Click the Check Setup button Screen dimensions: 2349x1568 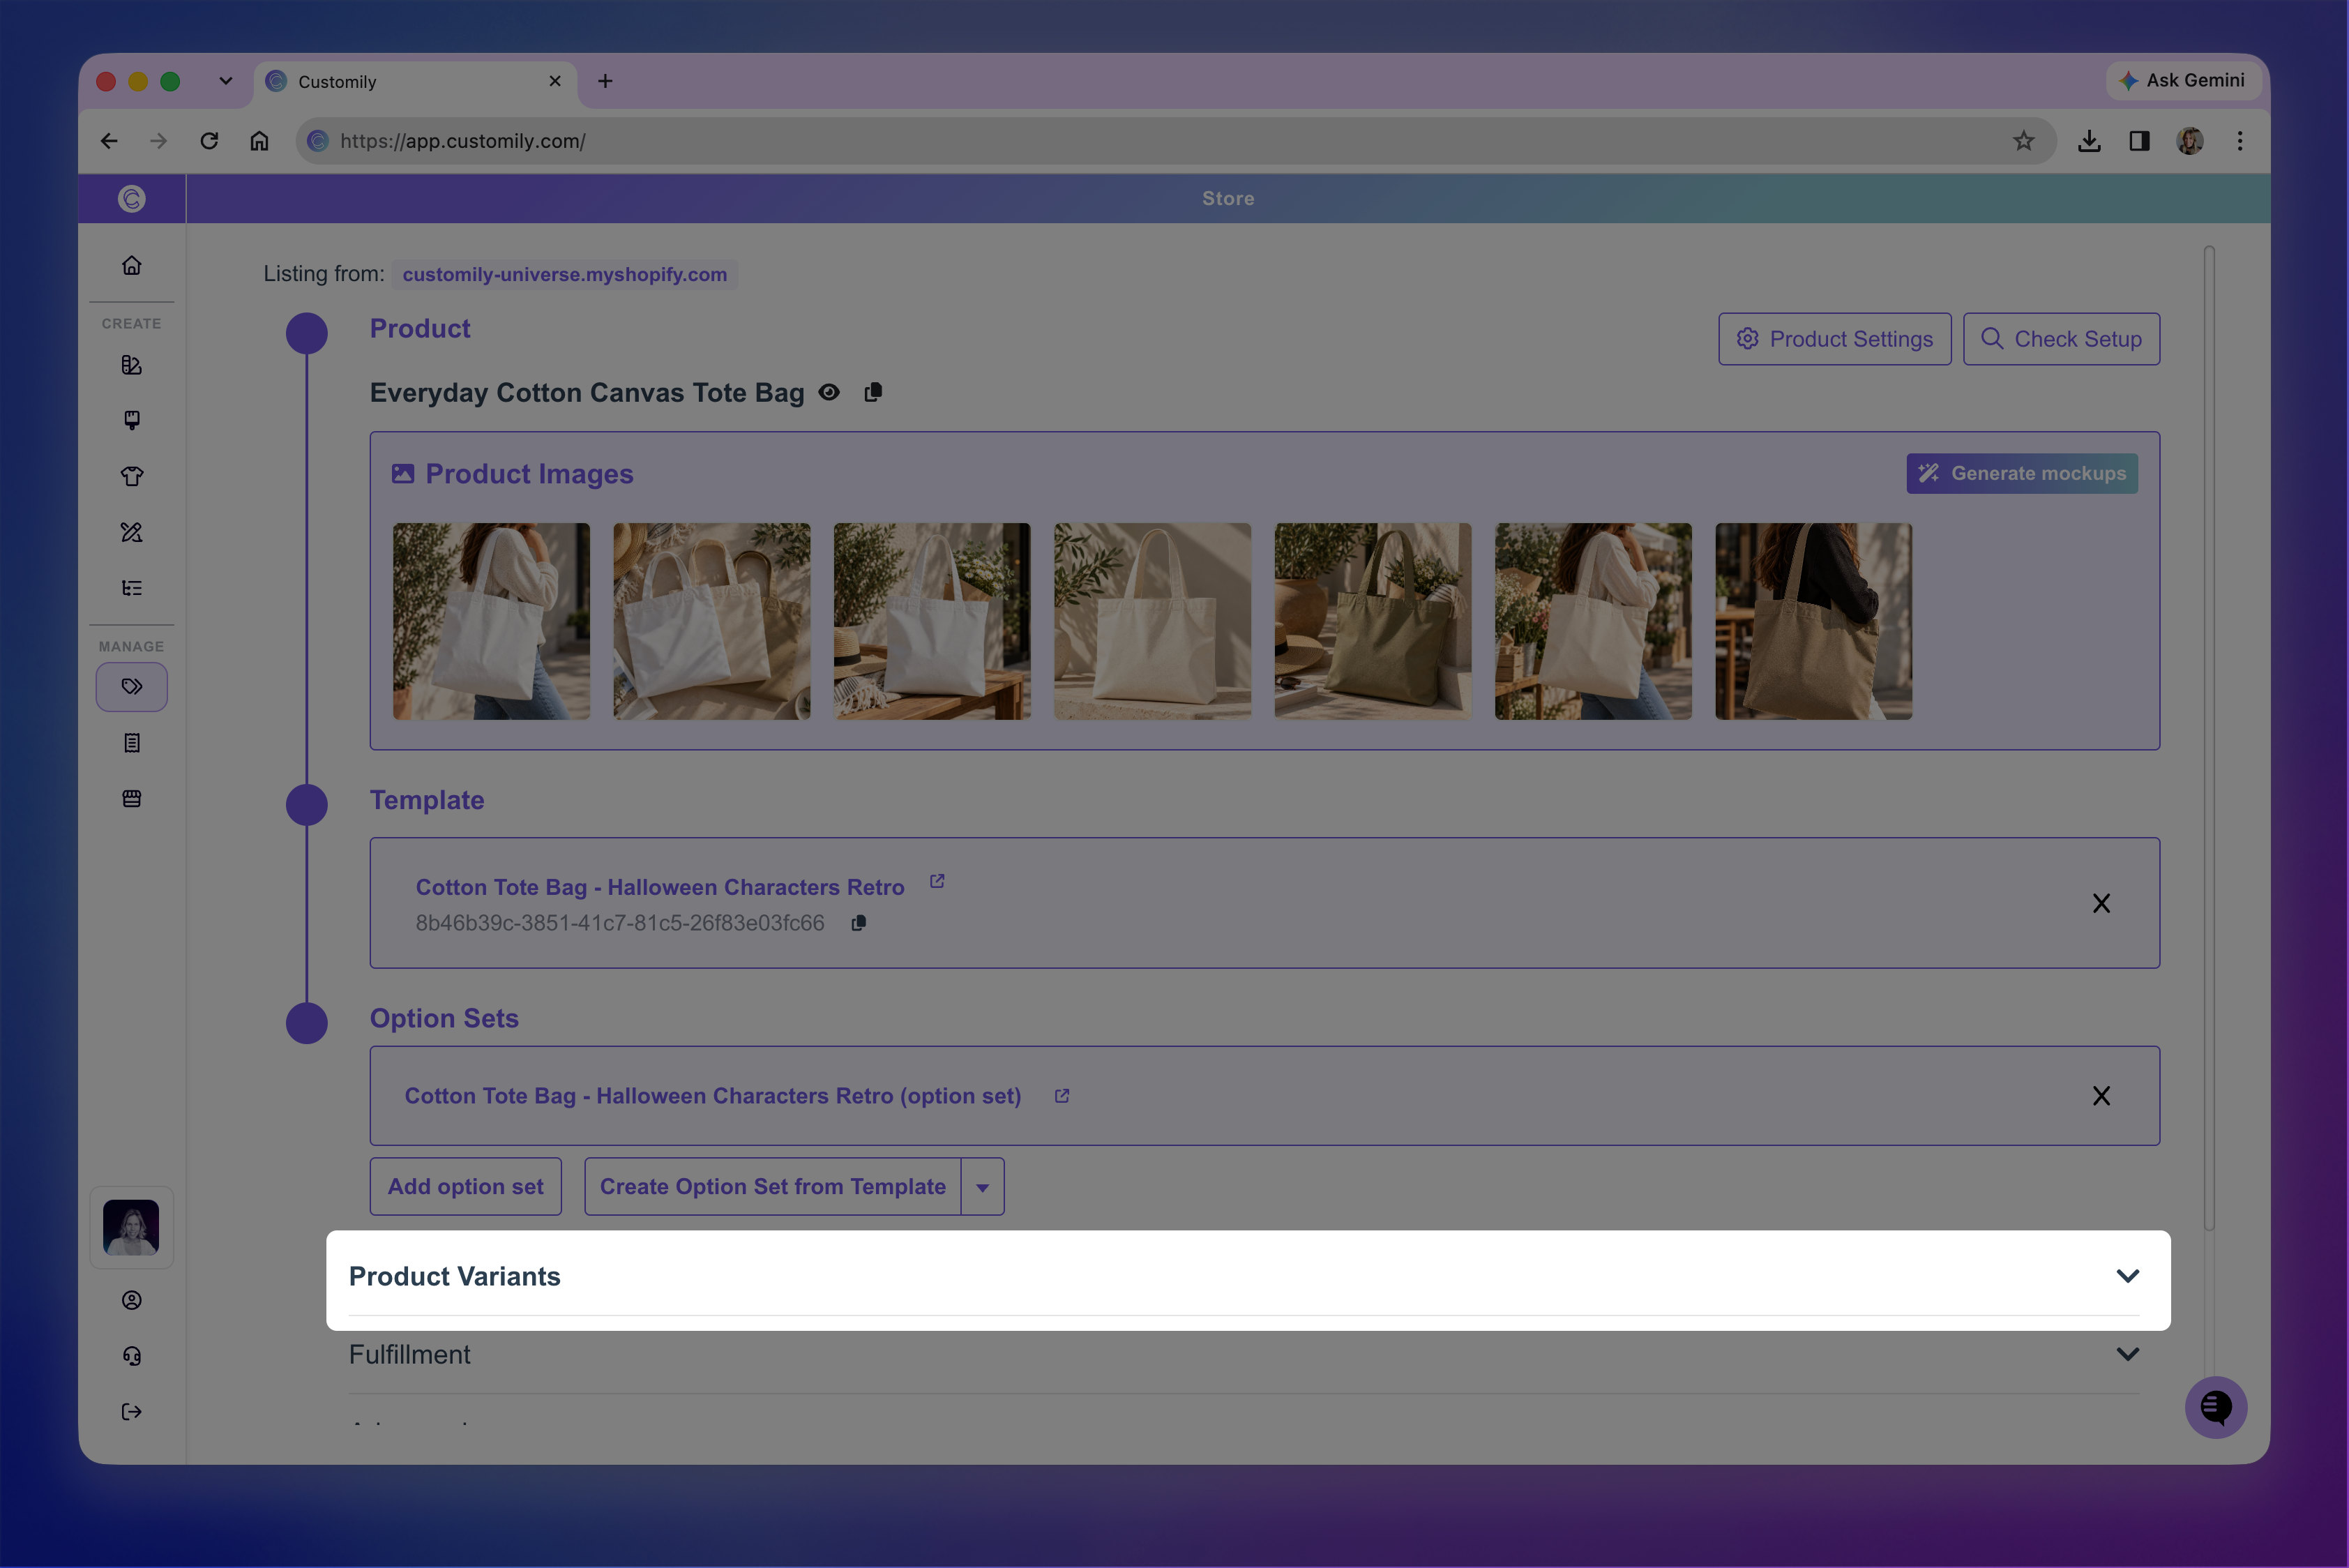(2061, 339)
